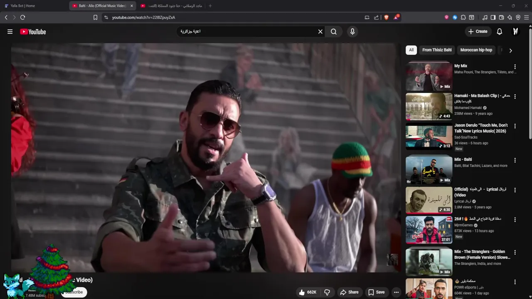Screen dimensions: 532x299
Task: Open the Create menu
Action: pos(478,32)
